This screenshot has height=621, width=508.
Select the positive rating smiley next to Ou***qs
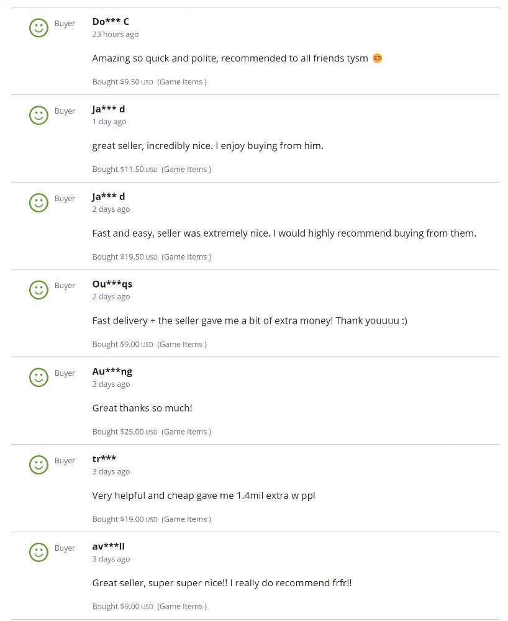(x=39, y=290)
